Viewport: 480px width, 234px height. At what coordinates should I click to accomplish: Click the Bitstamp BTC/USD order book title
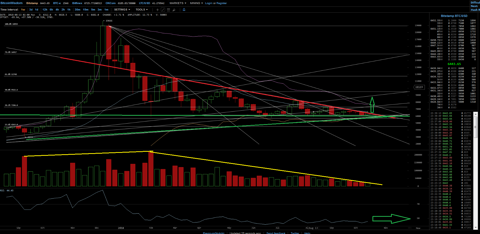coord(454,16)
